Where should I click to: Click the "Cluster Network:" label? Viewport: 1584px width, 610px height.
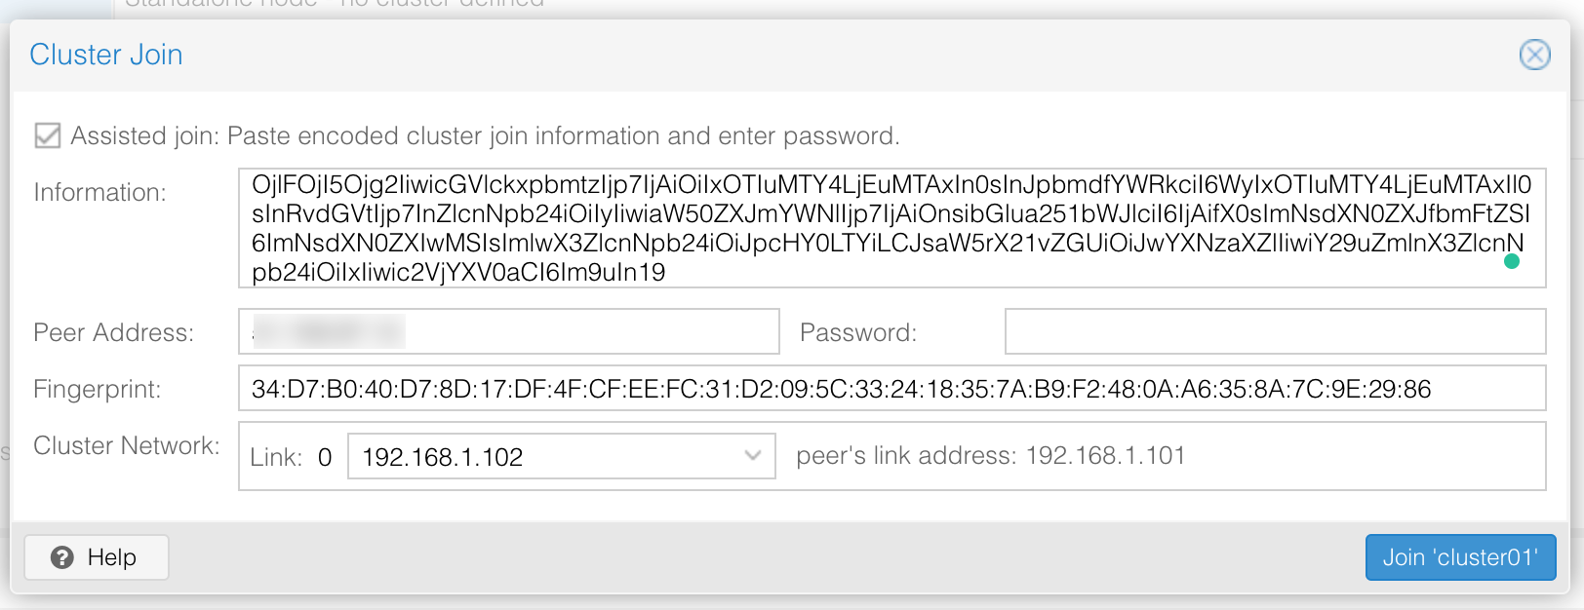click(x=126, y=445)
